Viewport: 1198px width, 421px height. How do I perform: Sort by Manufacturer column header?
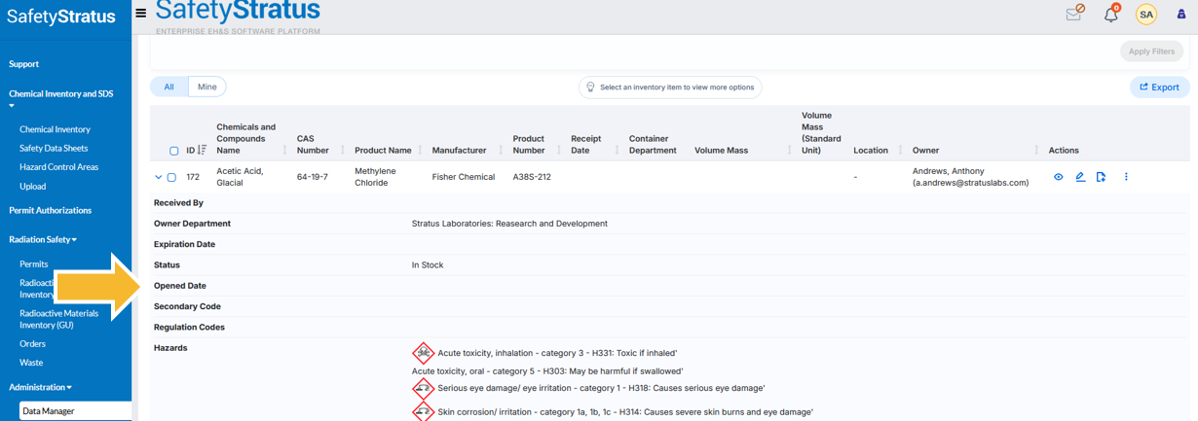point(459,150)
